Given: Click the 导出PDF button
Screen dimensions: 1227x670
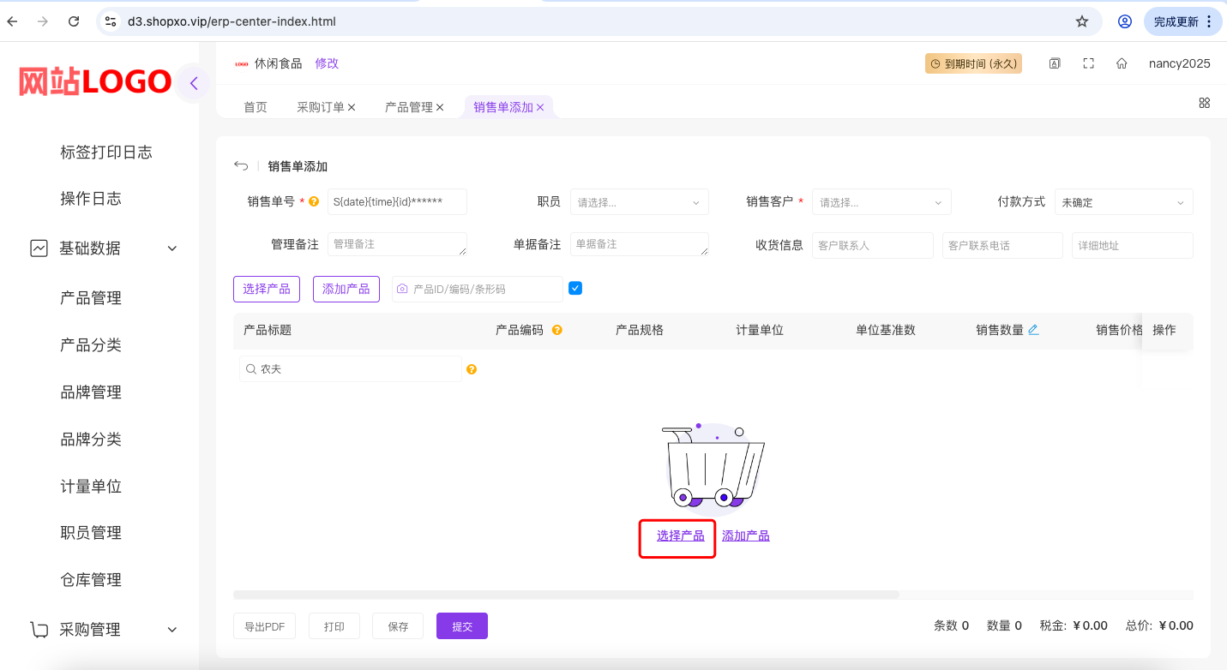Looking at the screenshot, I should (x=264, y=626).
